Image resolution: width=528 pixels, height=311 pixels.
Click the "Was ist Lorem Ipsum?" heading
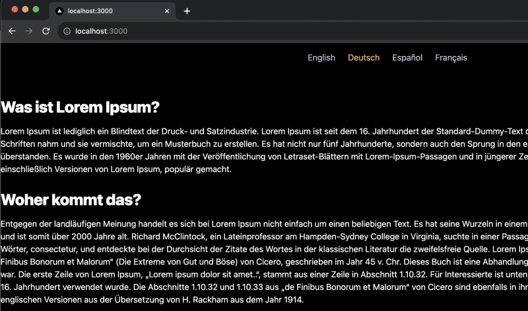coord(81,107)
